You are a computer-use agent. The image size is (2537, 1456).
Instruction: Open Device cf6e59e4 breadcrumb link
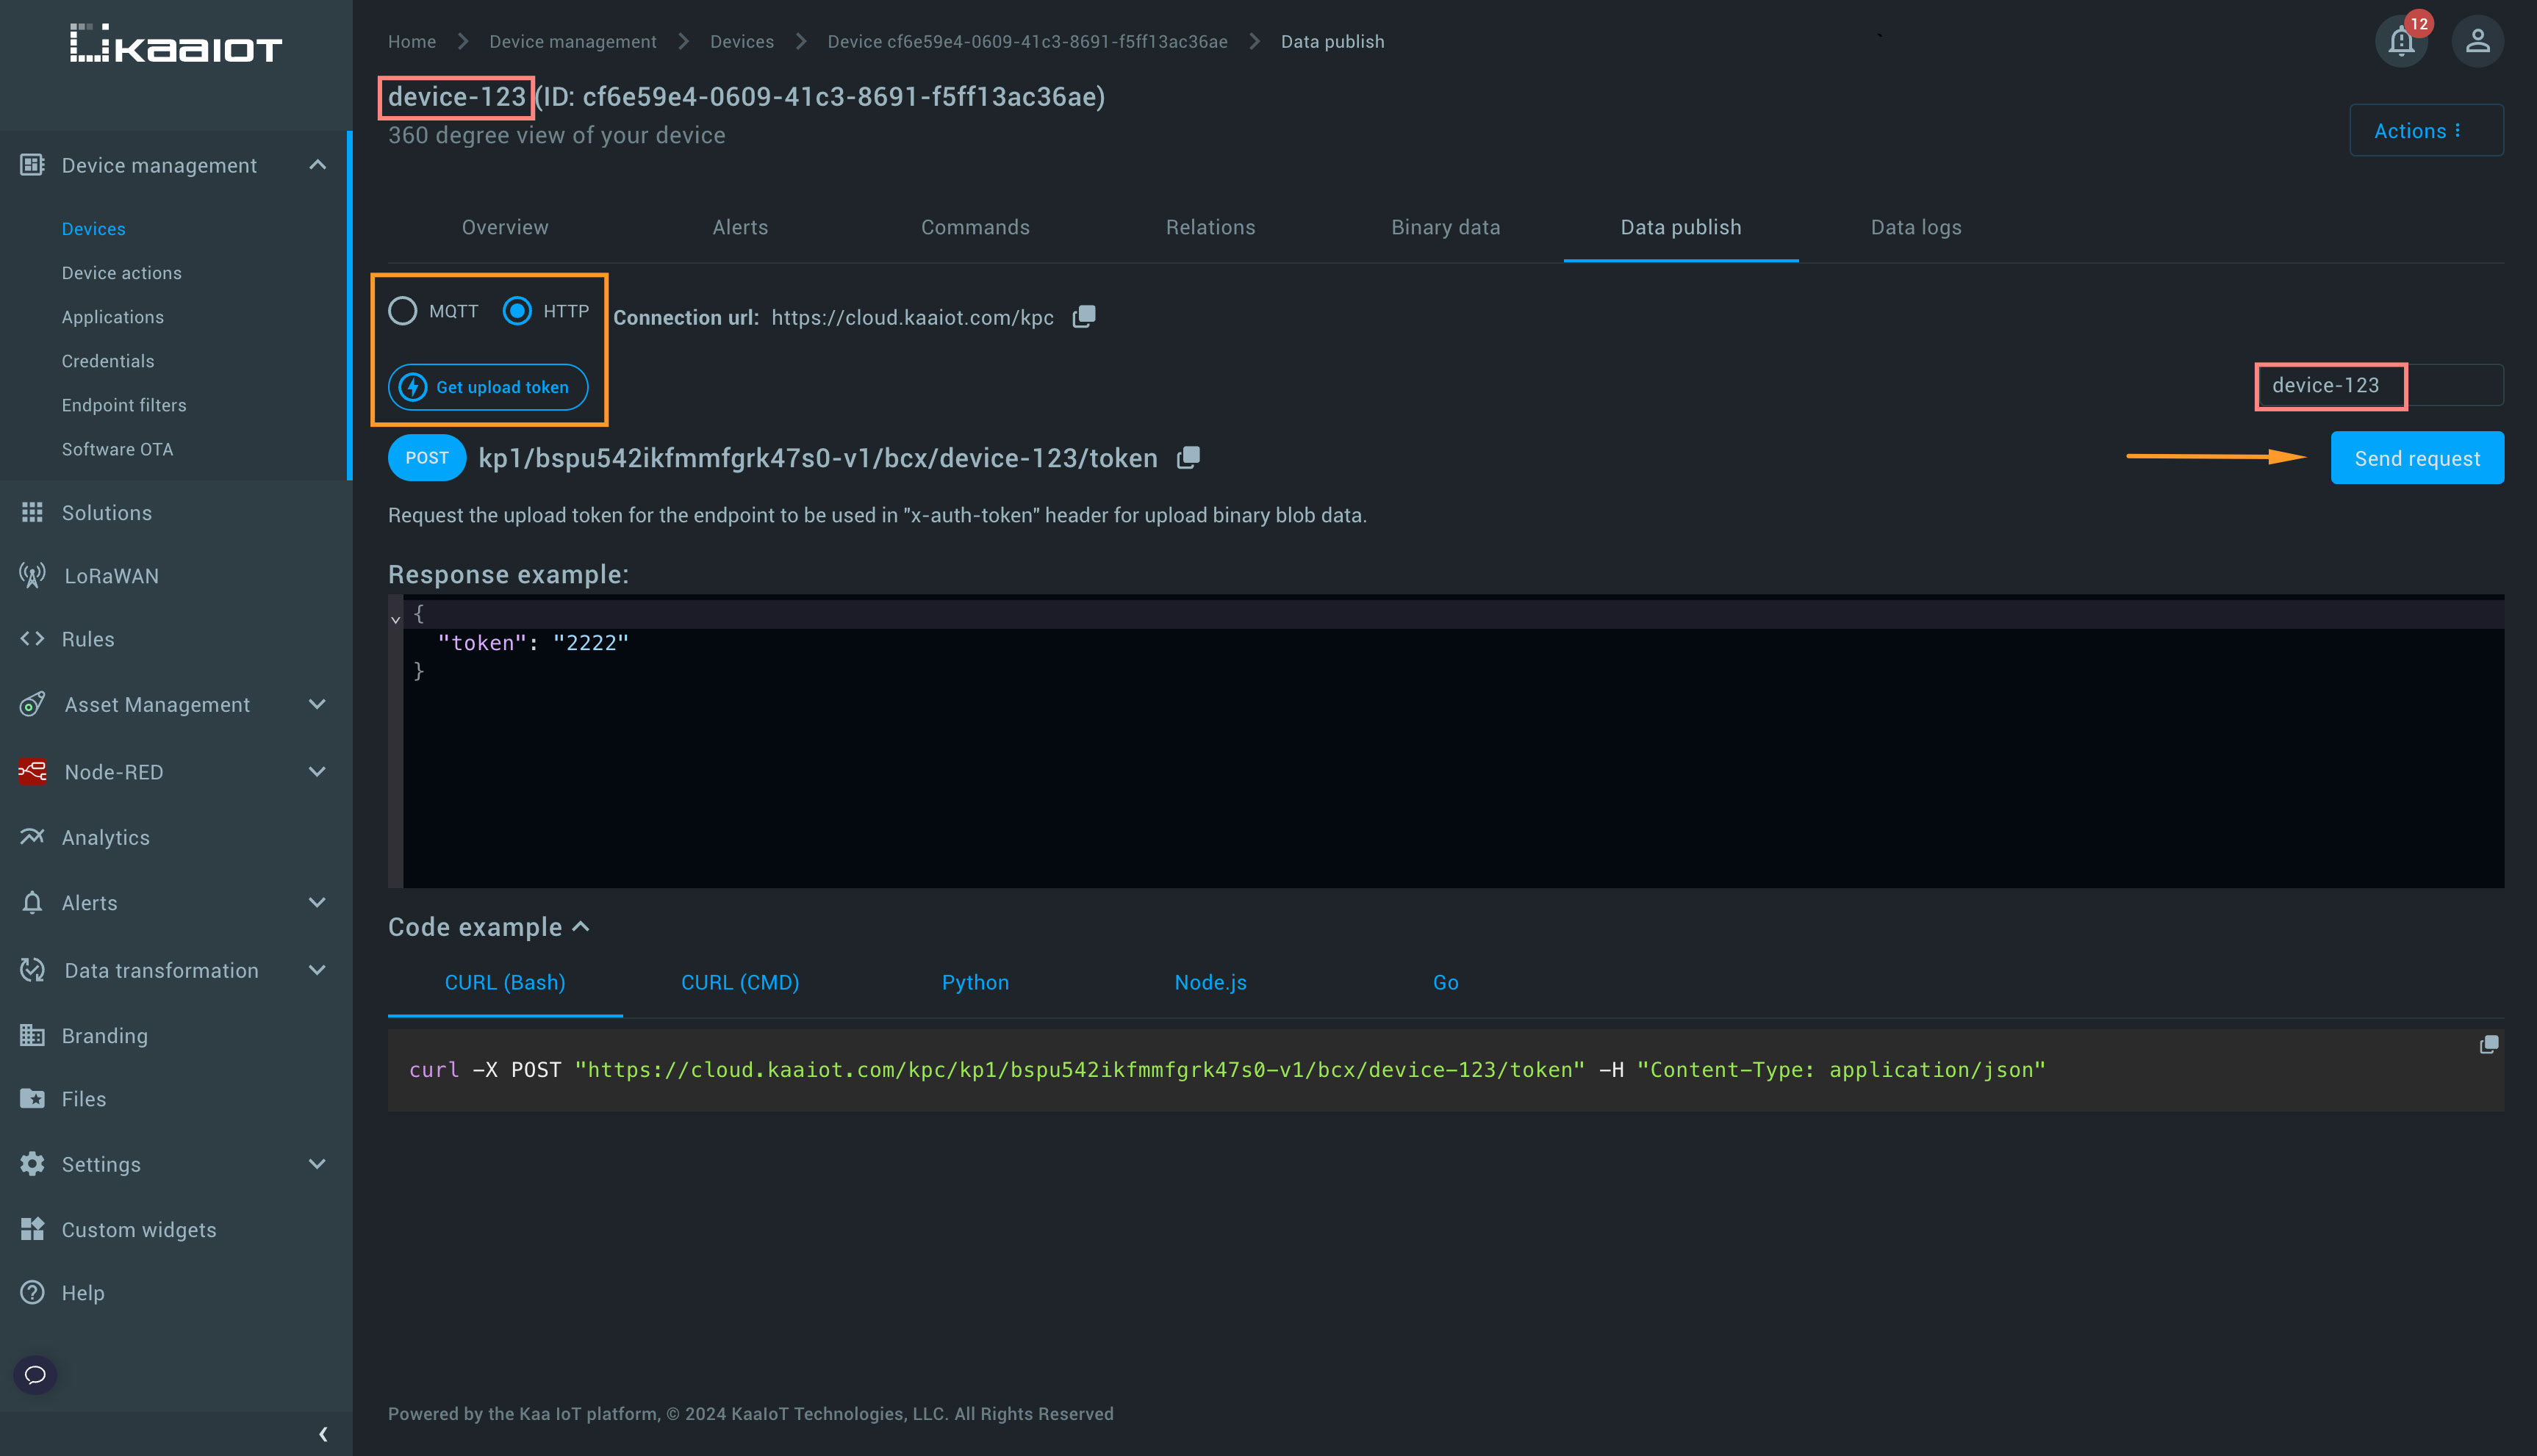click(x=1027, y=41)
